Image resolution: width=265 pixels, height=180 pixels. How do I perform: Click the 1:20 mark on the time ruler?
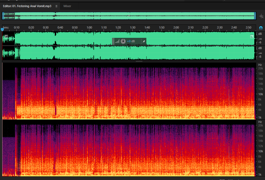118,27
